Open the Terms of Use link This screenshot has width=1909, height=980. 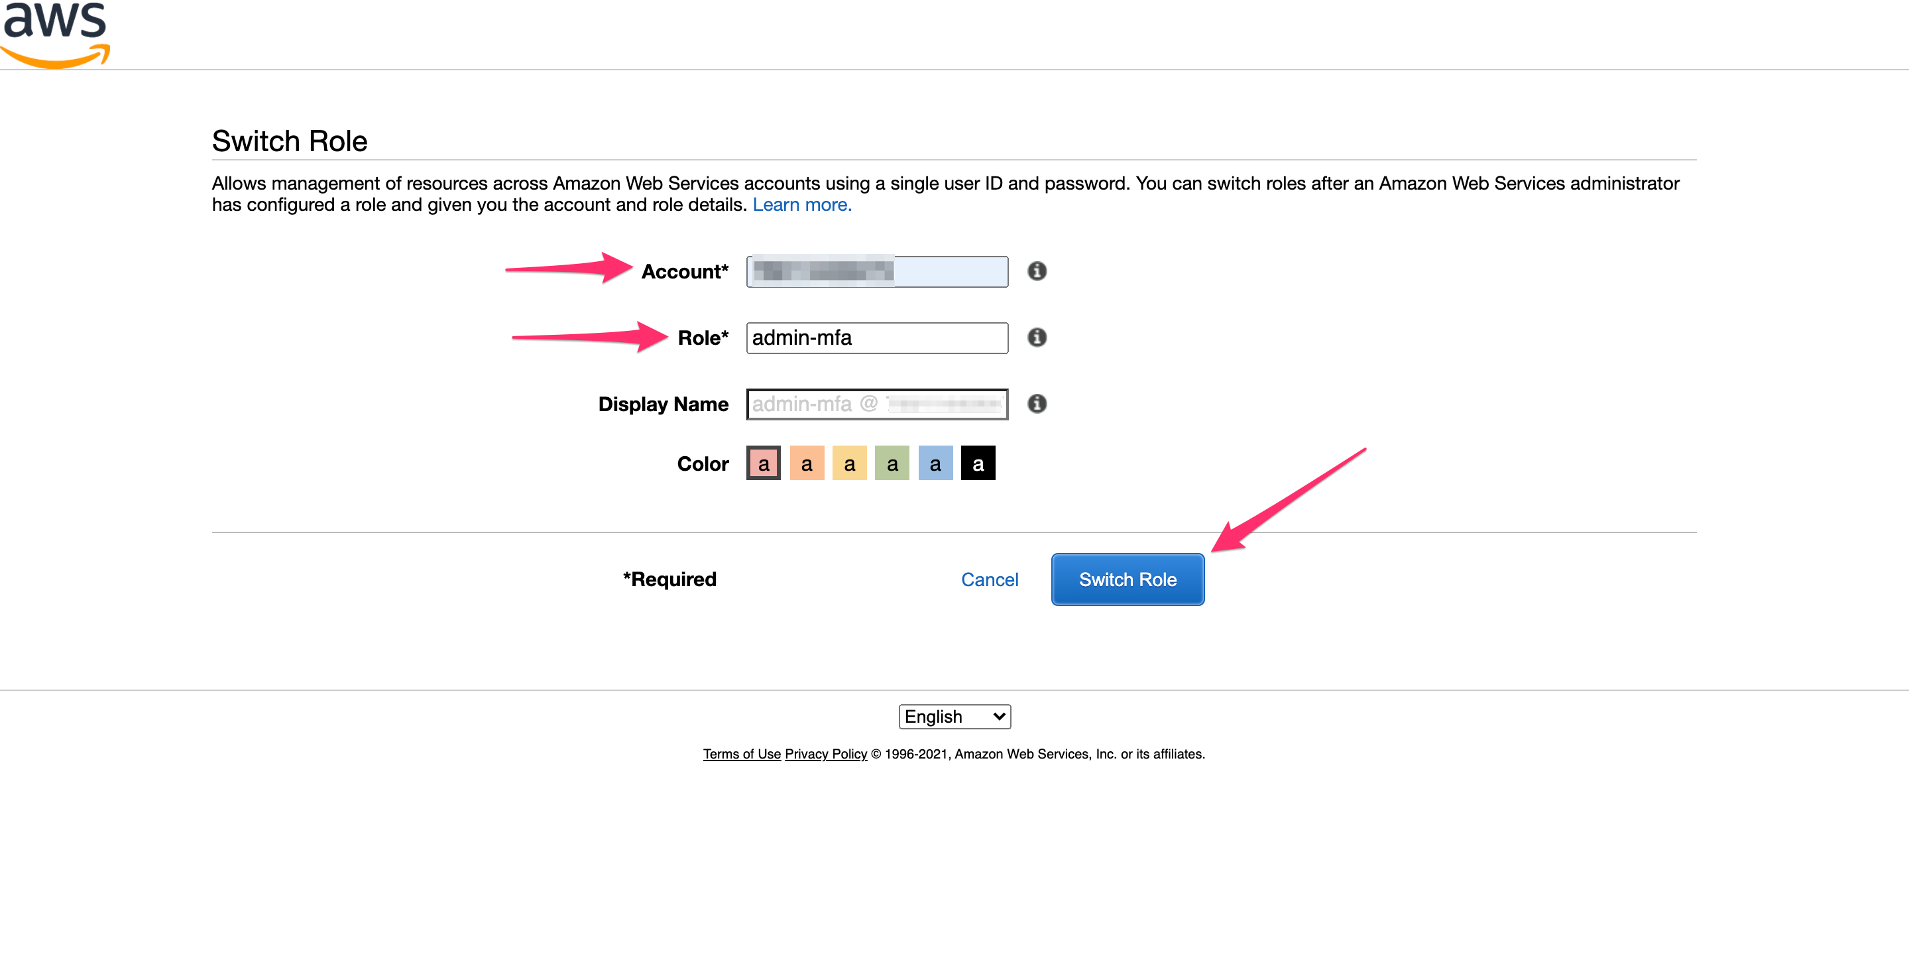pyautogui.click(x=742, y=754)
